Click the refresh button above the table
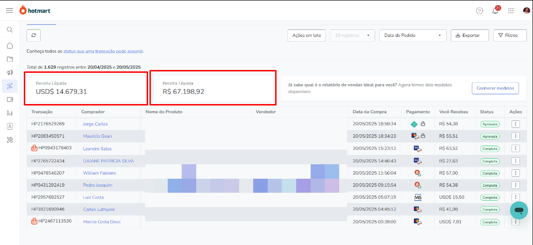 click(34, 35)
